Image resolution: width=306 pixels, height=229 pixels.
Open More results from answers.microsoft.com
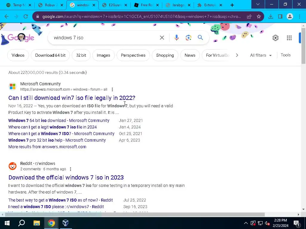pyautogui.click(x=47, y=147)
